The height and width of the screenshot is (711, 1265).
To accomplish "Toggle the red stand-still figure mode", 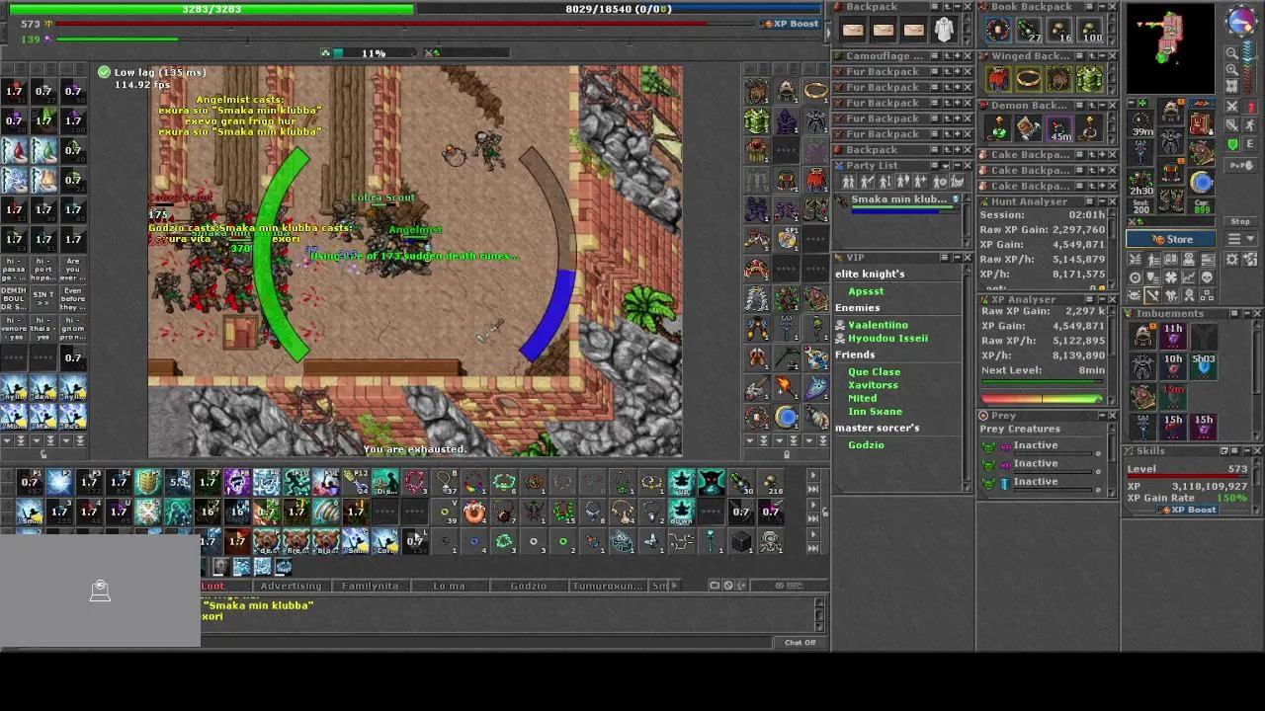I will (x=1251, y=107).
